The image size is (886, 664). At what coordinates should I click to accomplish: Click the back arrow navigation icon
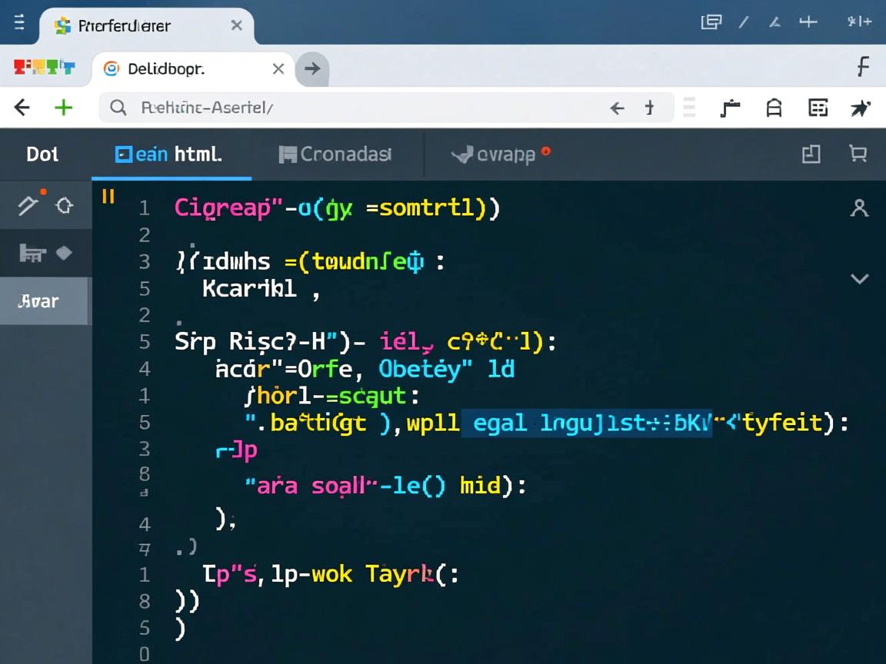point(22,108)
